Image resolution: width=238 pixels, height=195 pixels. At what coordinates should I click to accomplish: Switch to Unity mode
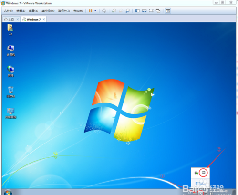pyautogui.click(x=158, y=10)
